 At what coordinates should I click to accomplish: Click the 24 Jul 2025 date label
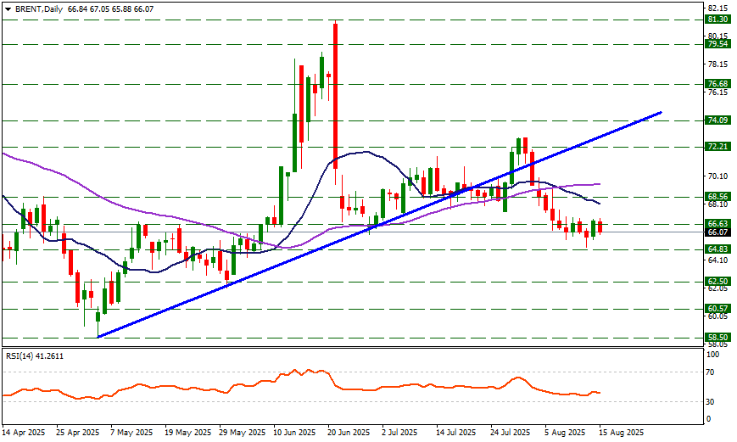point(511,432)
